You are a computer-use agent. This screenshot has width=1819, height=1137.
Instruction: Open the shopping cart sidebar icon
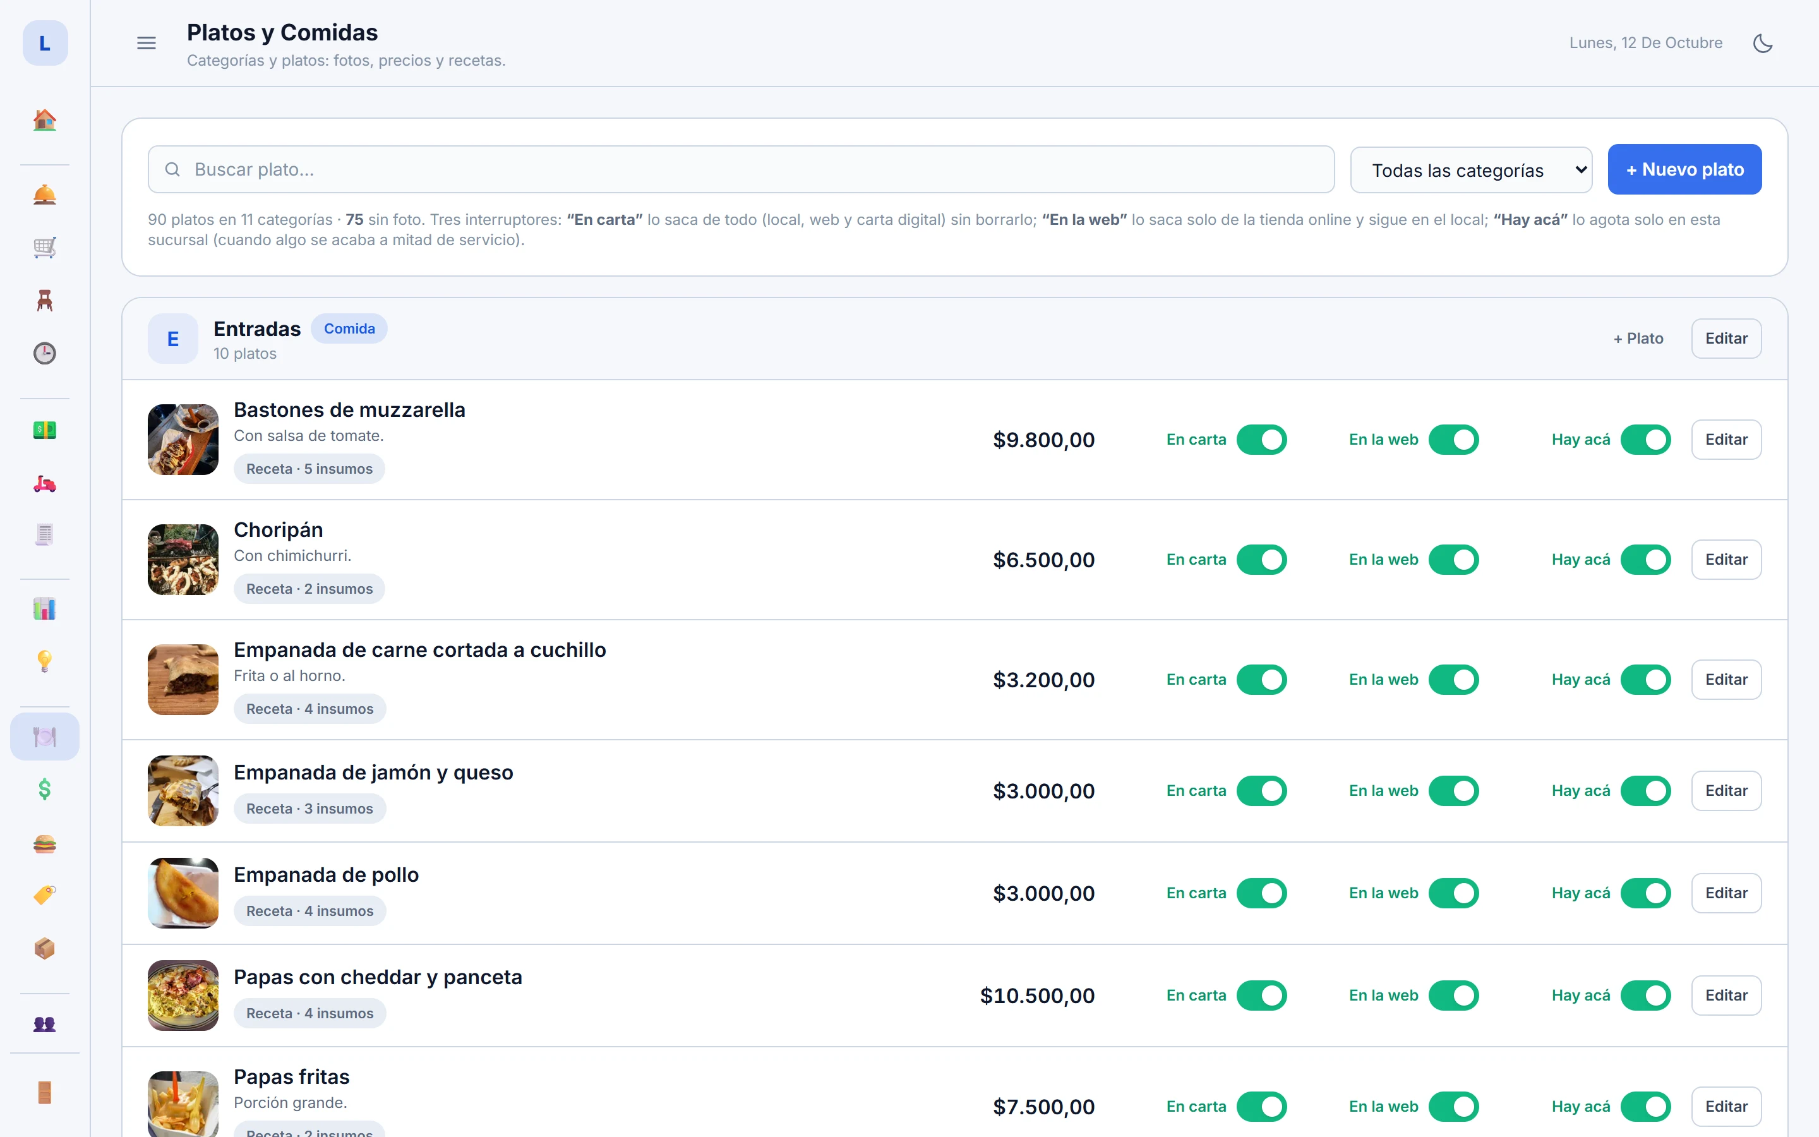(44, 248)
